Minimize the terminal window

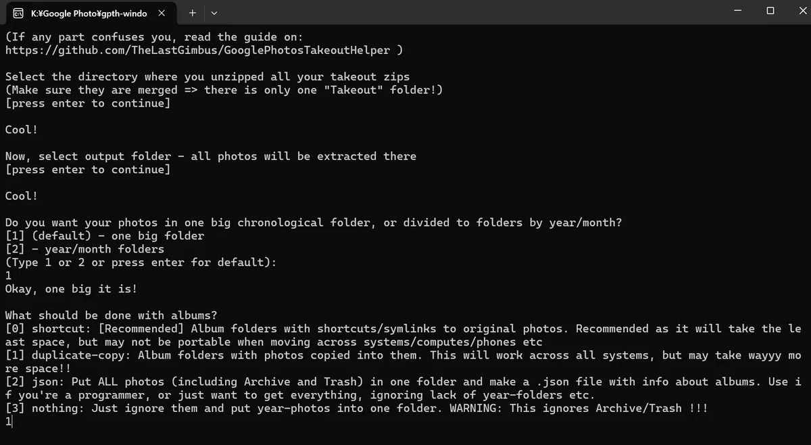(737, 11)
